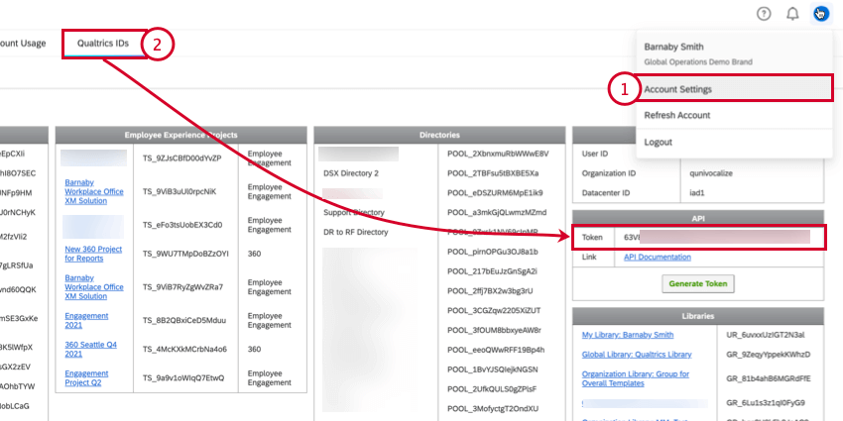Select ID TS_9WU7TMpDoBZzOYI
843x421 pixels.
(185, 254)
